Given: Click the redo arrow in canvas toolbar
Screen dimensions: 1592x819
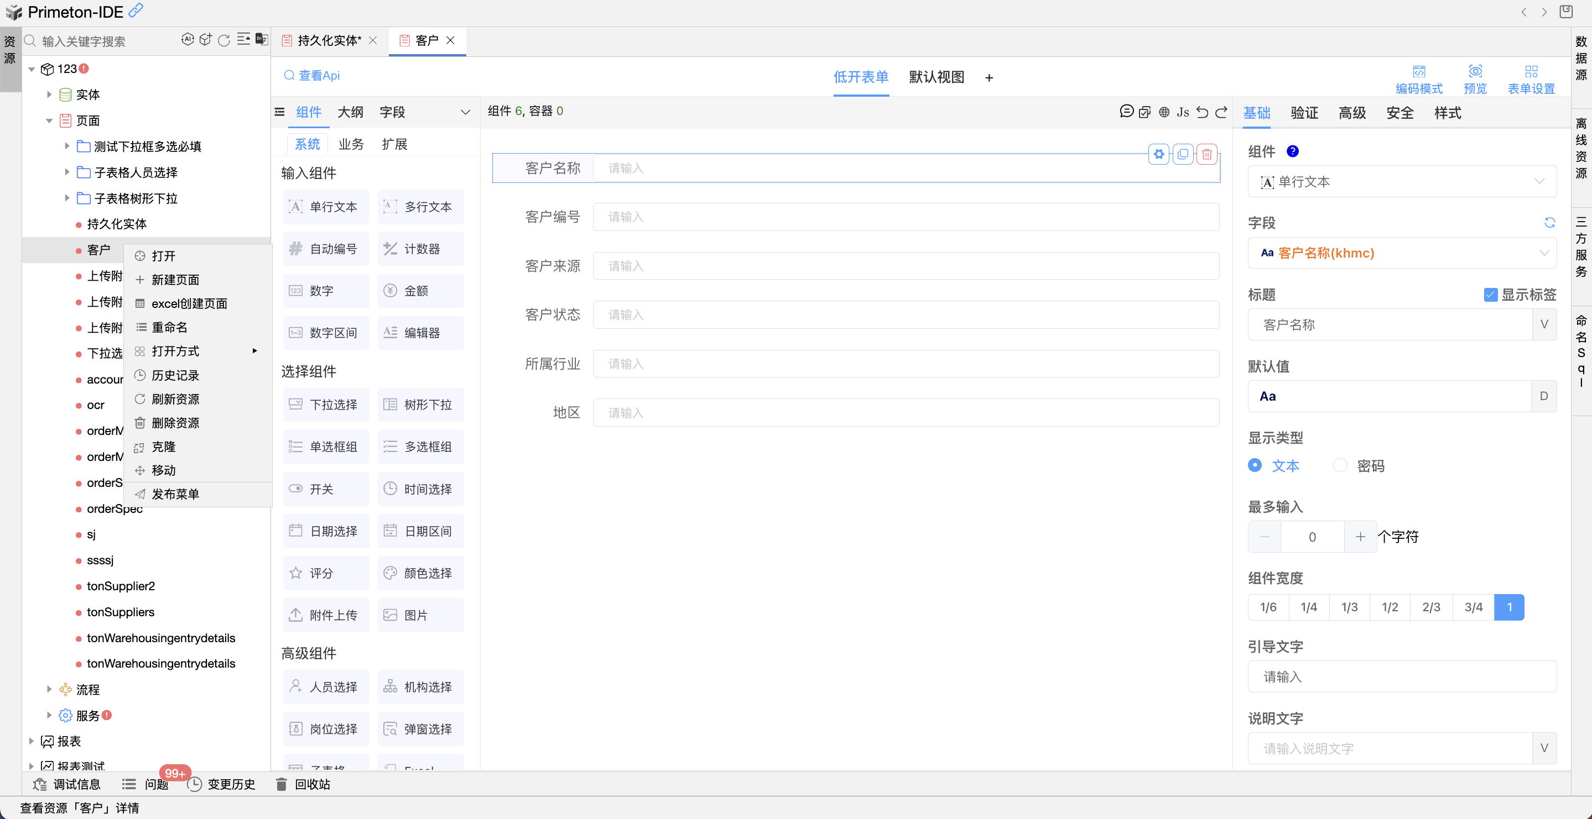Looking at the screenshot, I should (1221, 112).
